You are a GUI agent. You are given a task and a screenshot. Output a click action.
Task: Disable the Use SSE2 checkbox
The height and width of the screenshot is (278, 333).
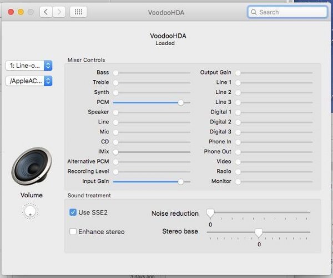[x=73, y=212]
